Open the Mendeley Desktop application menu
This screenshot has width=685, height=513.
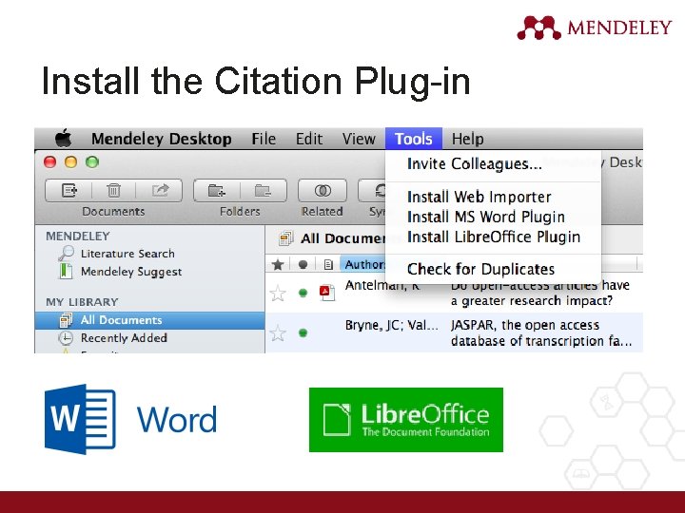coord(162,139)
